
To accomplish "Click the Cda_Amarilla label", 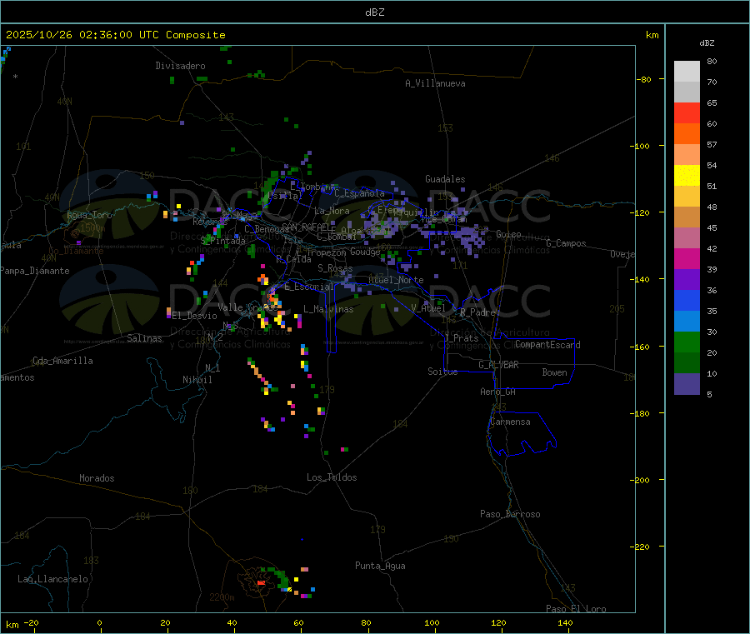I will click(62, 361).
